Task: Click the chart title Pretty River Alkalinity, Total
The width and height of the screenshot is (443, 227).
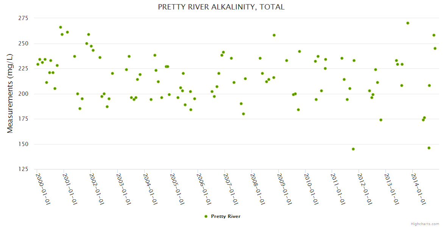Action: 221,7
